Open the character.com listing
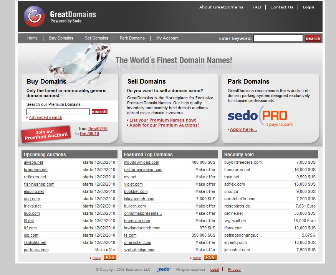 click(137, 242)
